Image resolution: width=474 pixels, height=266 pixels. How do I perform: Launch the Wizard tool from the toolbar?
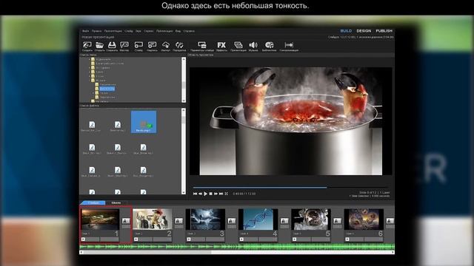pos(124,45)
